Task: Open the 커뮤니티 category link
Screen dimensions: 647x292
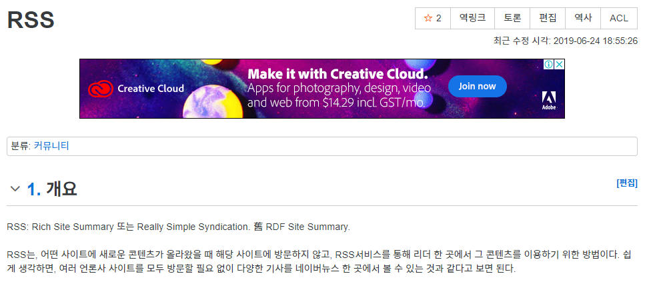Action: 51,146
